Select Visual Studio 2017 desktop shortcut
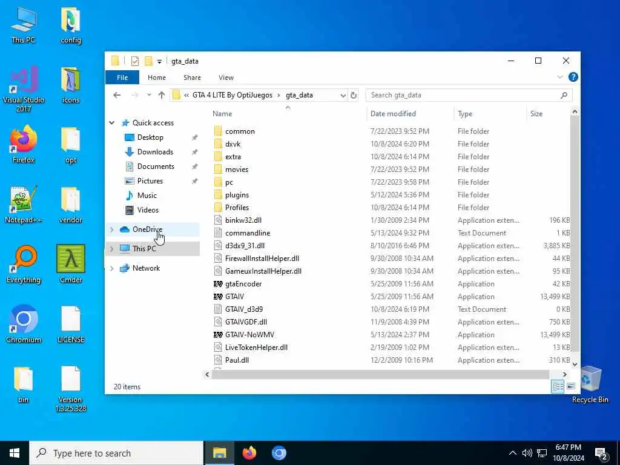The width and height of the screenshot is (620, 465). point(24,90)
